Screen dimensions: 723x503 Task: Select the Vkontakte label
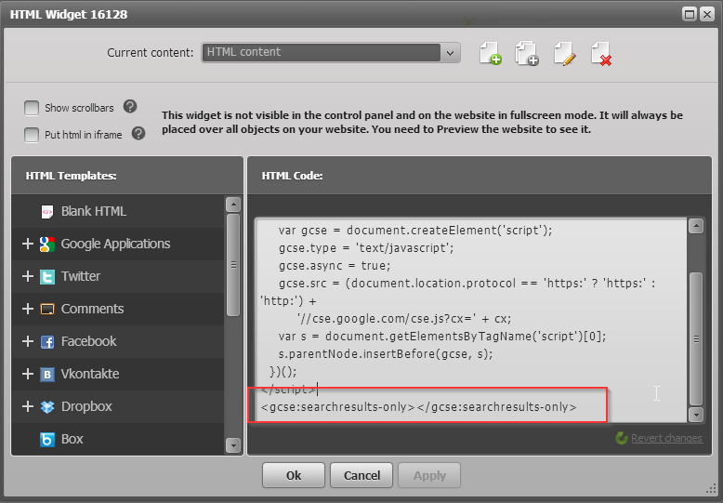[90, 374]
